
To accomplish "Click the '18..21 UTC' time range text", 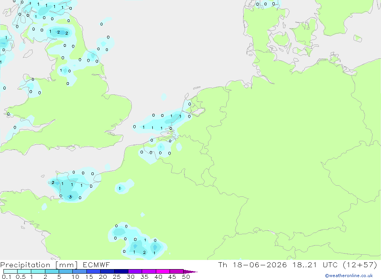I will pyautogui.click(x=315, y=265).
